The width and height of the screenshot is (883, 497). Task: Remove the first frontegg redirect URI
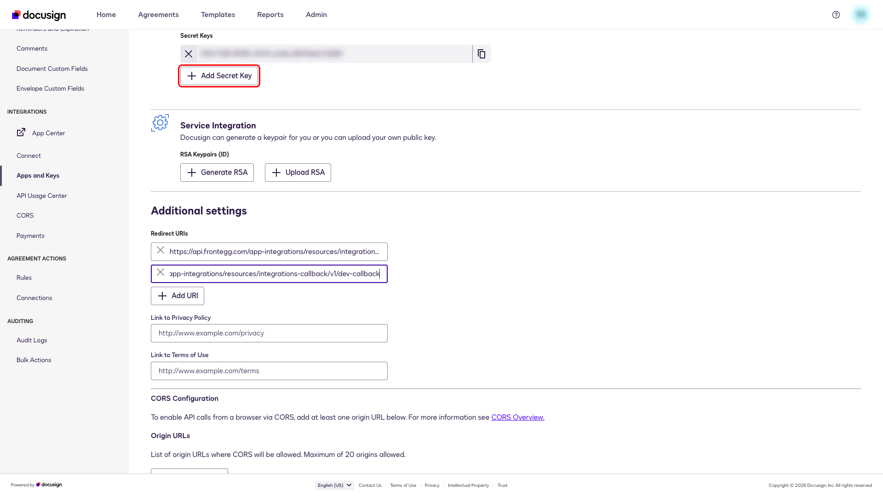(161, 250)
